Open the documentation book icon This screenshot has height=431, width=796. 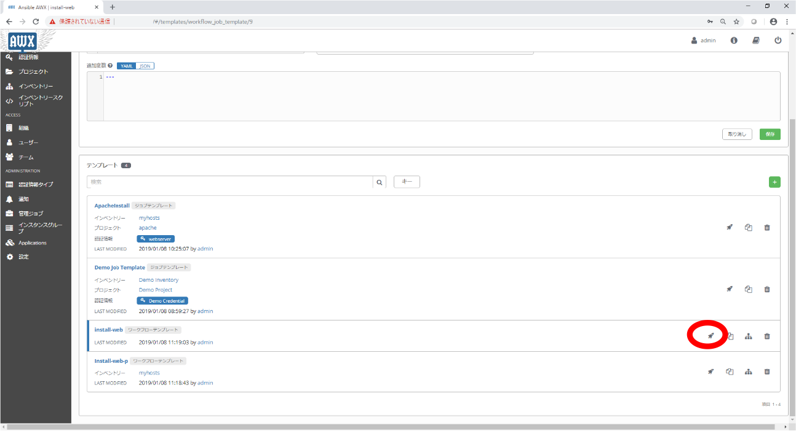click(755, 41)
